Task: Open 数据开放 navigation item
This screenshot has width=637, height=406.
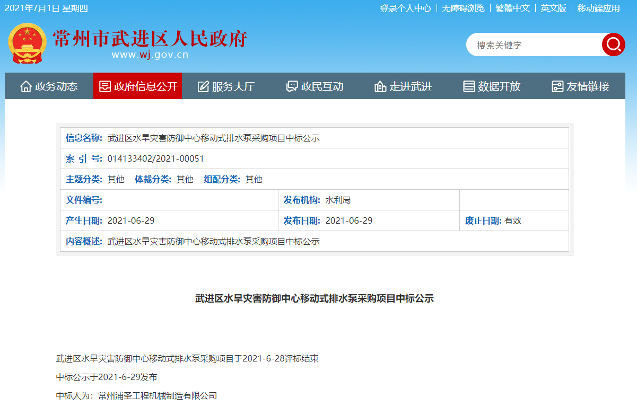Action: (492, 86)
